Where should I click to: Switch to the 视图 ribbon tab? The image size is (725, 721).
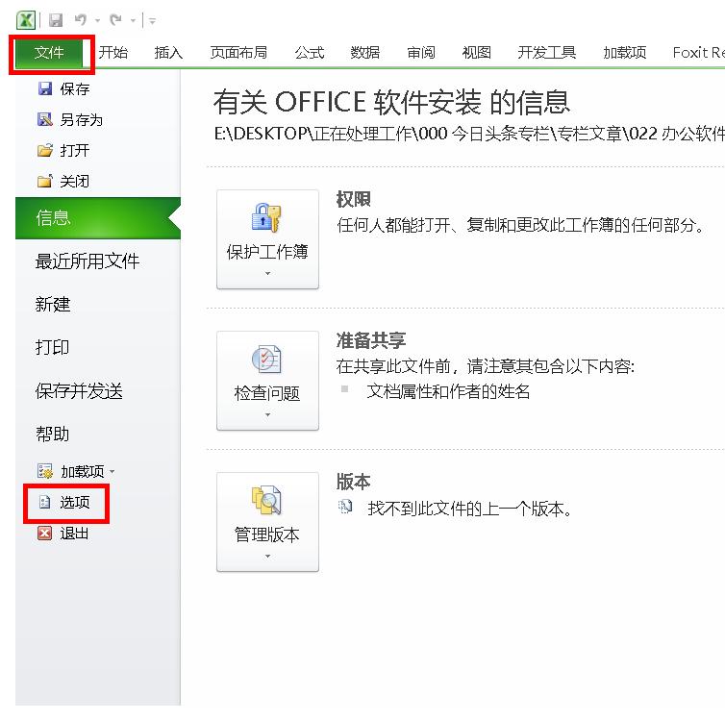(x=476, y=53)
